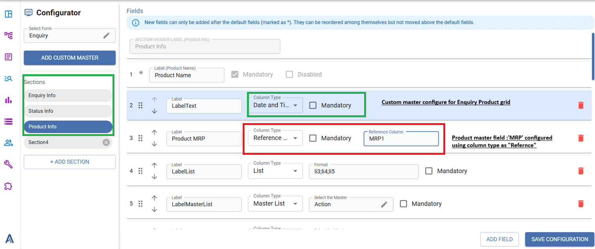Open the hierarchy tree icon in sidebar
Screen dimensions: 595x249
pyautogui.click(x=8, y=36)
